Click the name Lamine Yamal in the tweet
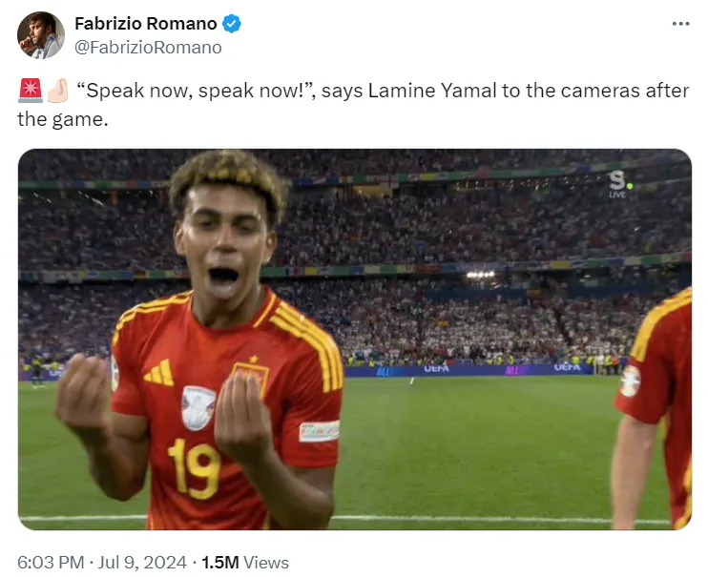This screenshot has height=577, width=708. [432, 91]
